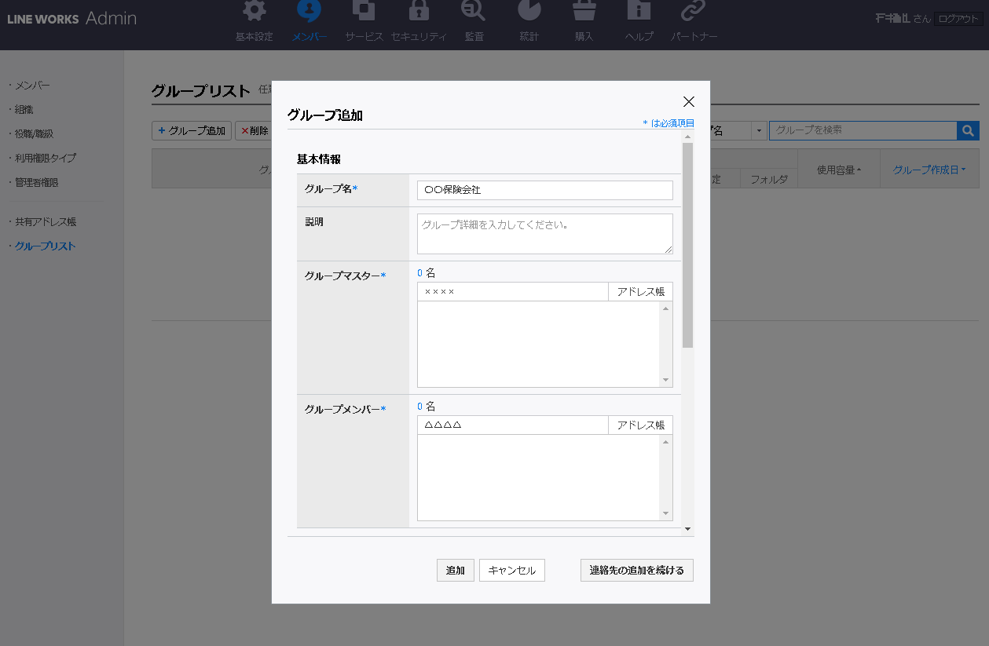Click the 説明 description textarea
This screenshot has width=989, height=646.
point(544,234)
